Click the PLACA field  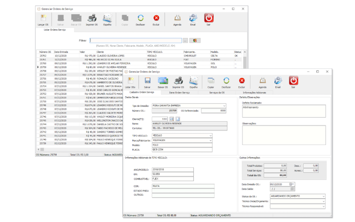point(182,150)
